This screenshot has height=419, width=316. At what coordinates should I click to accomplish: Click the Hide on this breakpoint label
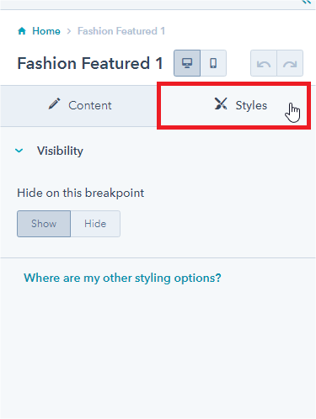(x=81, y=193)
